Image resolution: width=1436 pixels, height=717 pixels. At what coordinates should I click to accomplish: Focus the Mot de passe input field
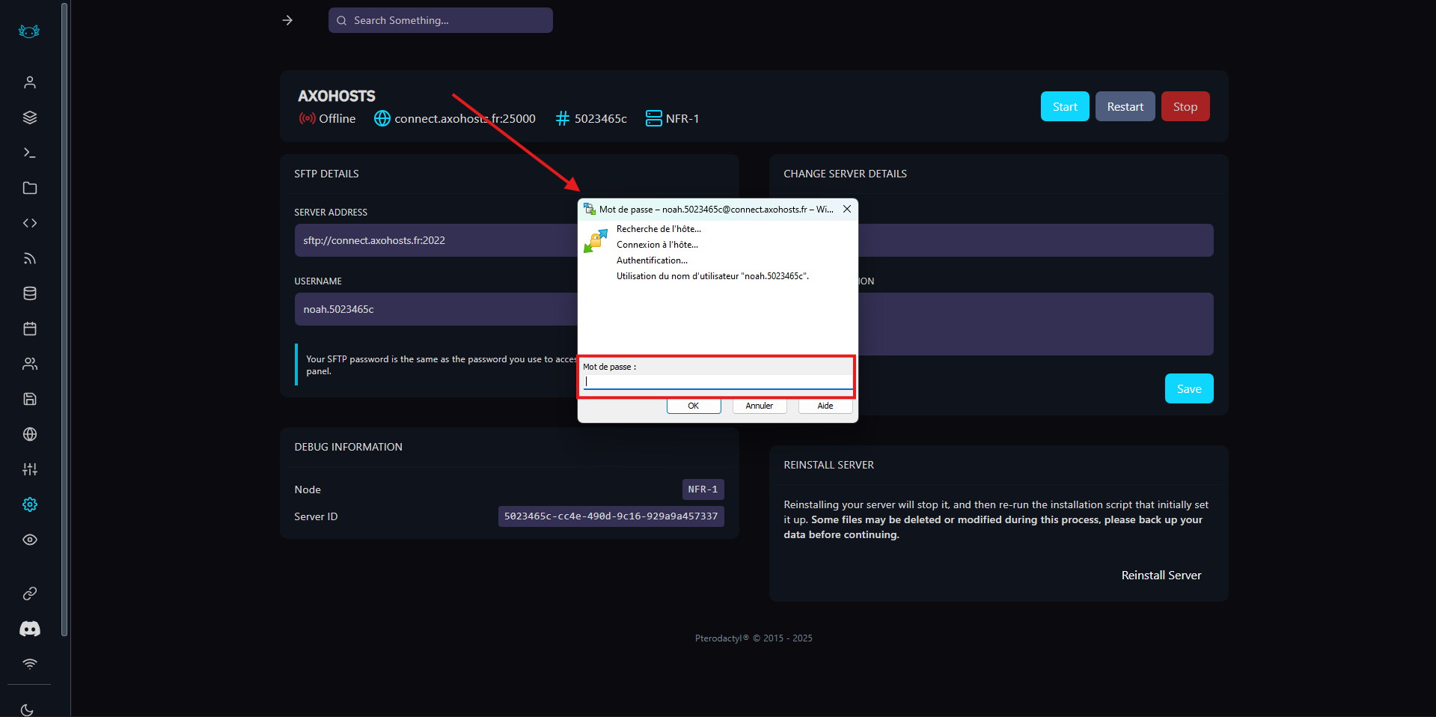tap(717, 382)
